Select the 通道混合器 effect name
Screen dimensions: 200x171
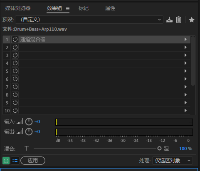(x=33, y=40)
